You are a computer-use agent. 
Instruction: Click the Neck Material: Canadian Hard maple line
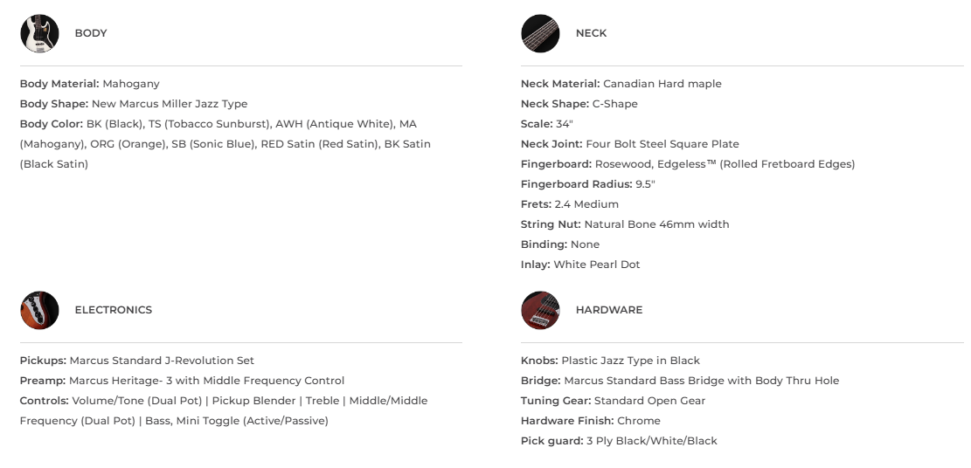click(621, 84)
